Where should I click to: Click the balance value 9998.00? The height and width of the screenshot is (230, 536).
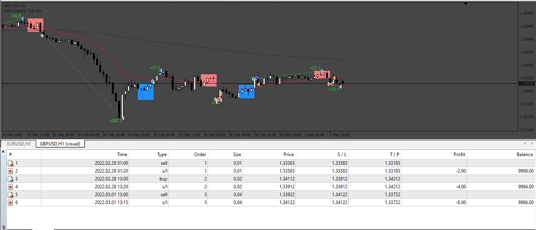526,171
